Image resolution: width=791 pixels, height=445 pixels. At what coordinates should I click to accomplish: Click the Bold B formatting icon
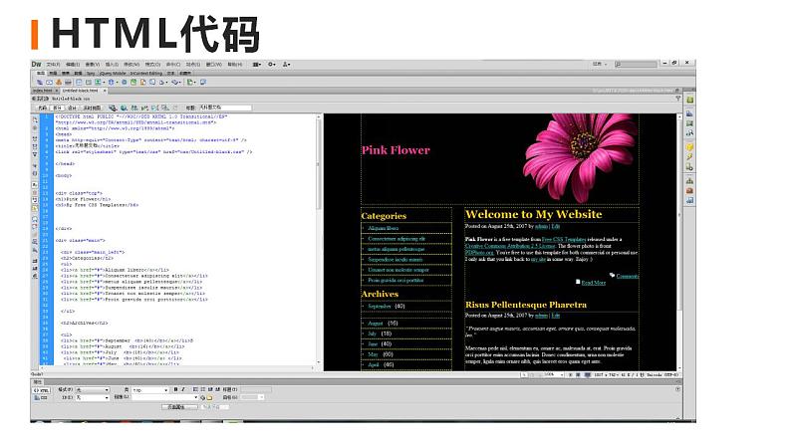coord(174,389)
